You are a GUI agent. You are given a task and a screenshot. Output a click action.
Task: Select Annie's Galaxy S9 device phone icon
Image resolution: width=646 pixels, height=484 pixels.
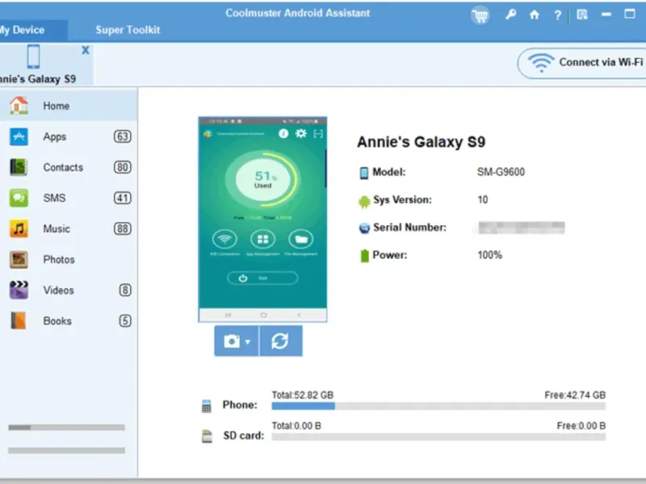click(34, 56)
